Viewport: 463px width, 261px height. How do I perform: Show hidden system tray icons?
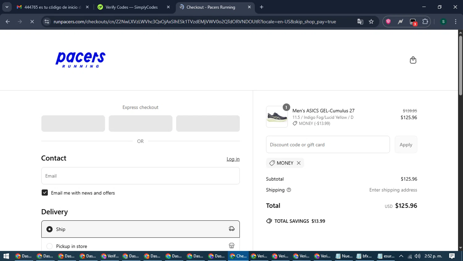(x=401, y=256)
